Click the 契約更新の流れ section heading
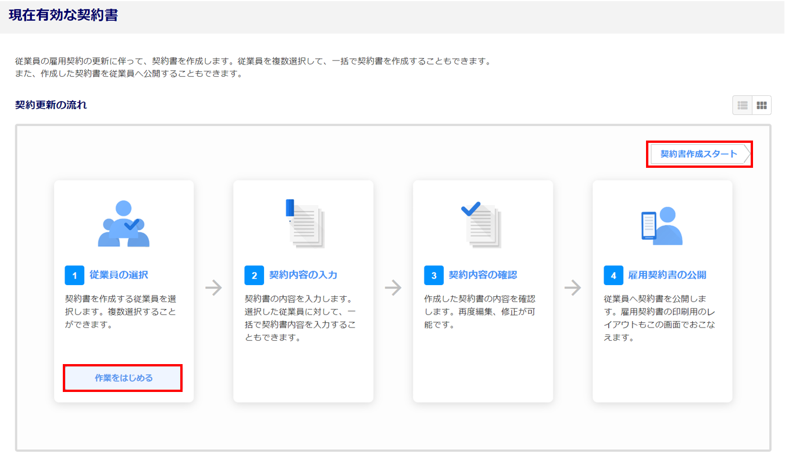785x457 pixels. pyautogui.click(x=51, y=105)
